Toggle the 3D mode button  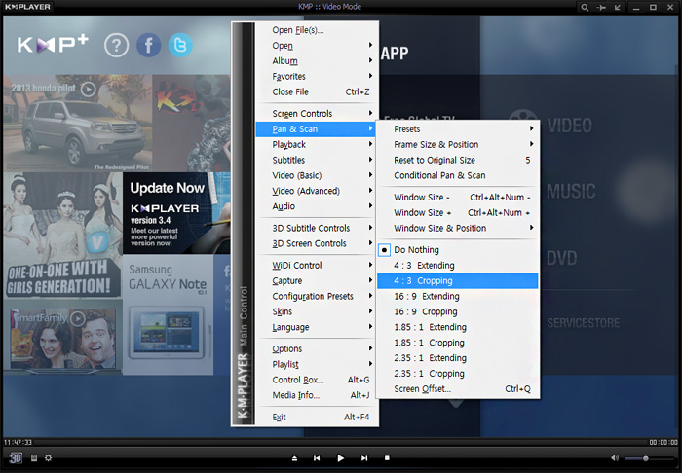tap(16, 457)
